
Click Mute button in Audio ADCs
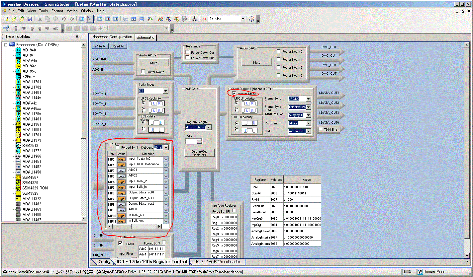coord(153,63)
